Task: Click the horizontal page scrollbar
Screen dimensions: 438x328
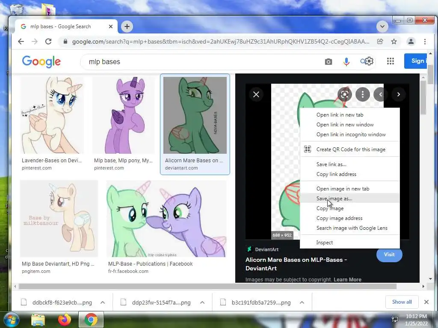Action: 207,286
